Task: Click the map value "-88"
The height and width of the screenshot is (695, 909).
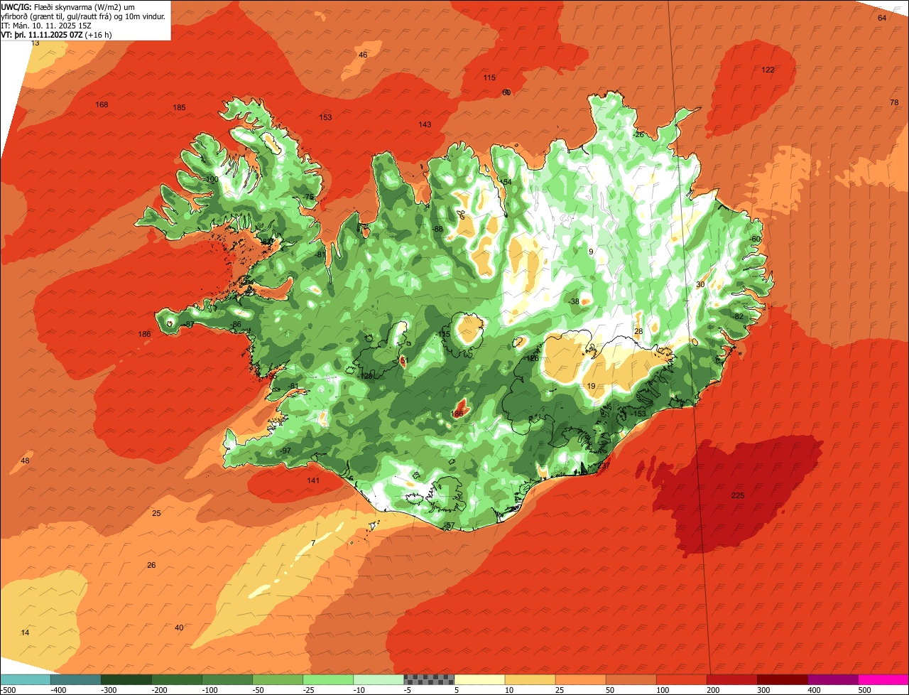Action: click(x=437, y=229)
